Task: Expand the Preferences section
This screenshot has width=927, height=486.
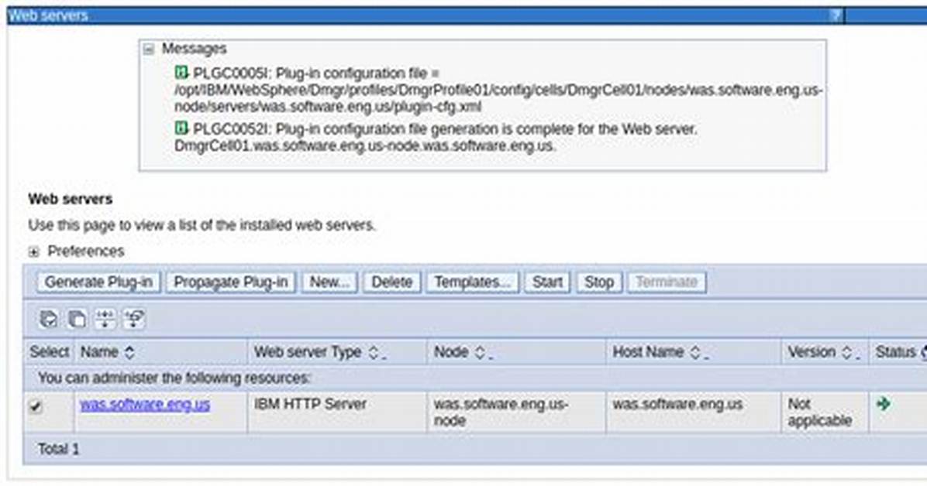Action: (x=33, y=252)
